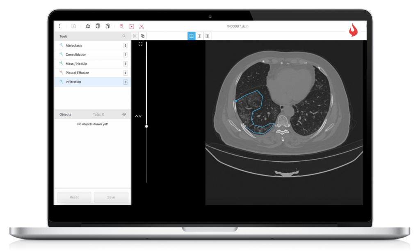Viewport: 420px width, 252px height.
Task: Click the Reset button
Action: [x=74, y=197]
